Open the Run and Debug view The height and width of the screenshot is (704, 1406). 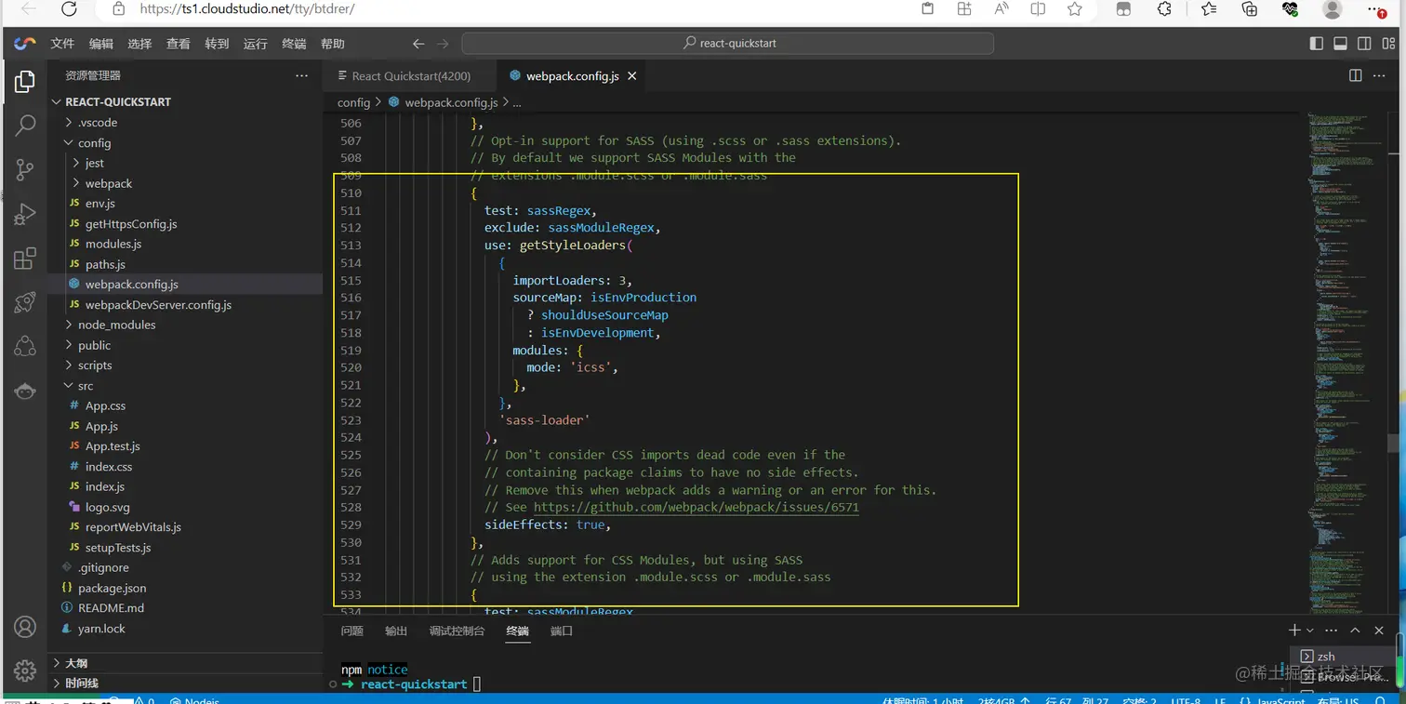point(25,214)
